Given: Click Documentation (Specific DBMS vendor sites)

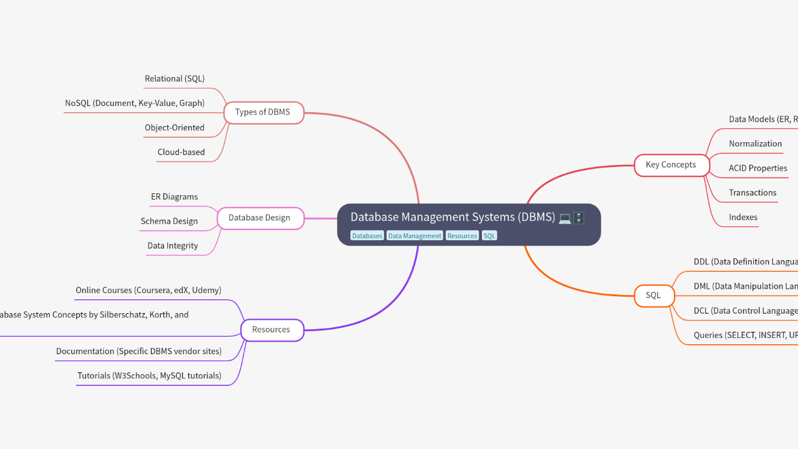Looking at the screenshot, I should (139, 351).
